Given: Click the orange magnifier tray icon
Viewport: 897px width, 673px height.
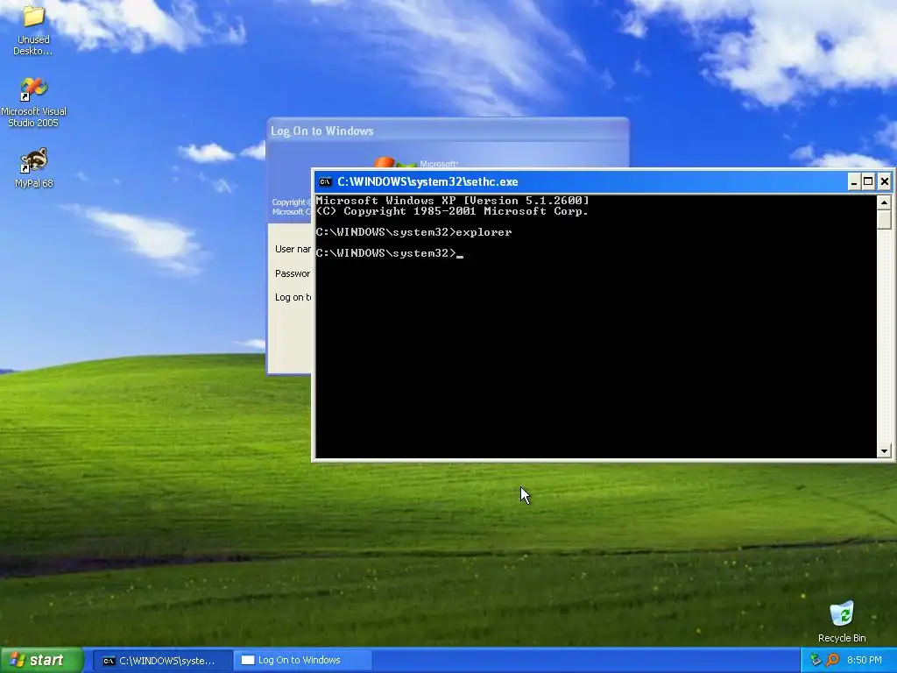Looking at the screenshot, I should (833, 661).
